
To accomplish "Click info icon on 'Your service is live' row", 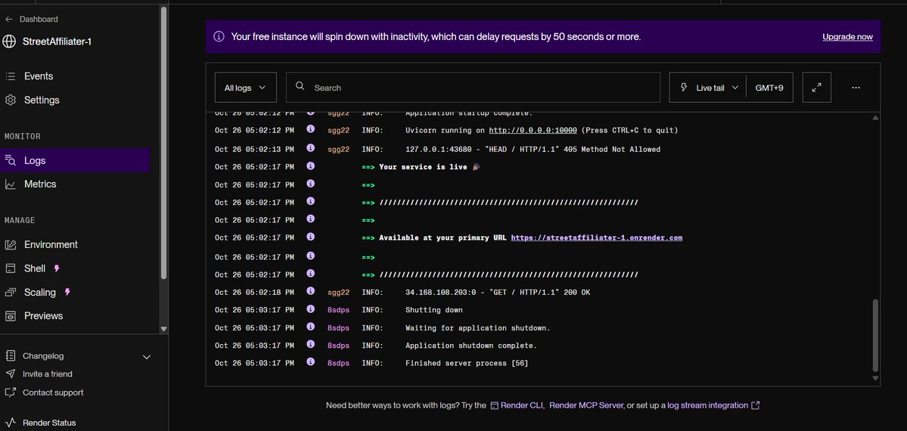I will tap(311, 166).
